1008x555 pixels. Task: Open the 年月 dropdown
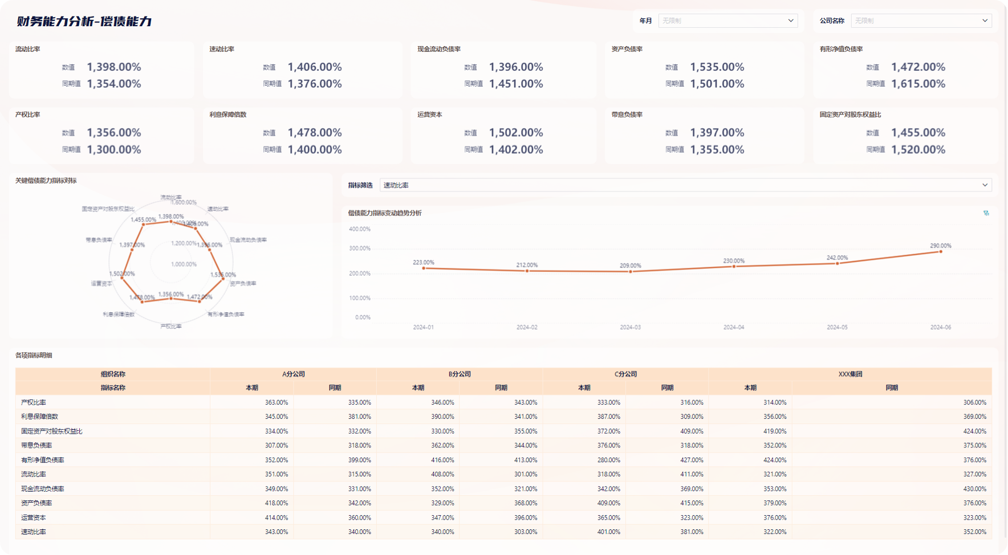(727, 21)
